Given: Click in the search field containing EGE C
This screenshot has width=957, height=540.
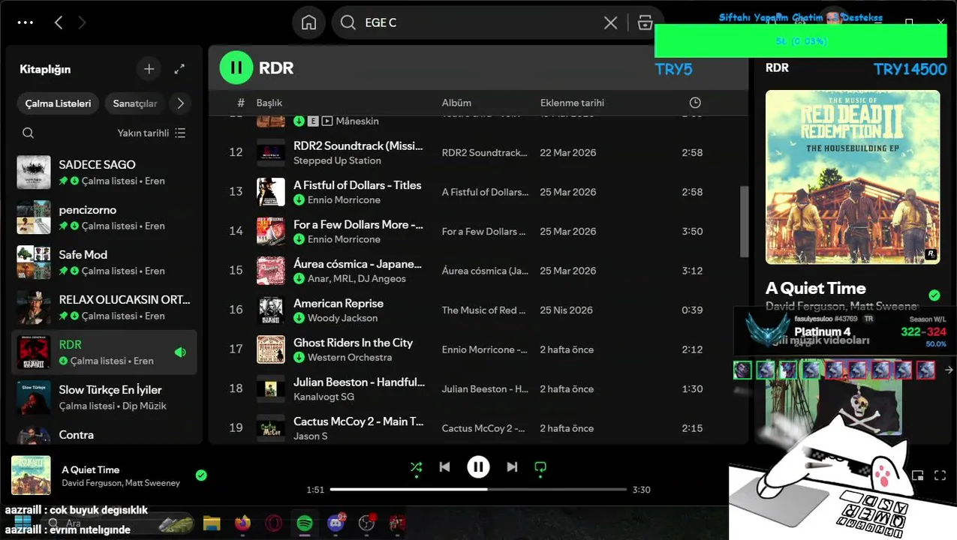Looking at the screenshot, I should click(480, 22).
